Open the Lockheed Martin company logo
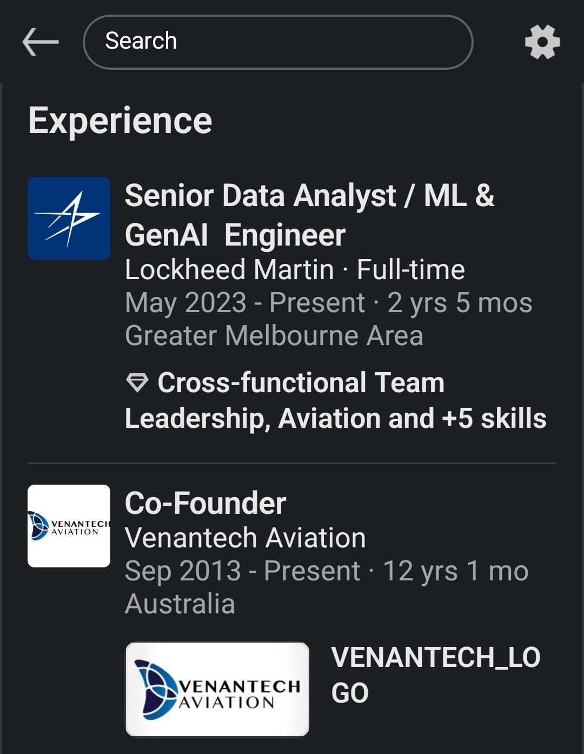584x754 pixels. (x=69, y=218)
